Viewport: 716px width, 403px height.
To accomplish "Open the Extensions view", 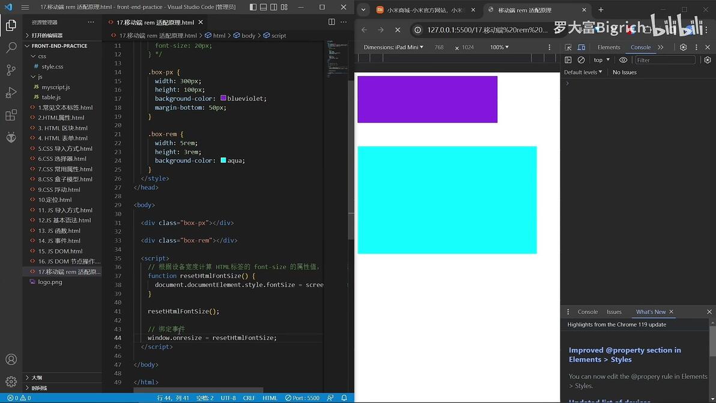I will click(x=11, y=115).
